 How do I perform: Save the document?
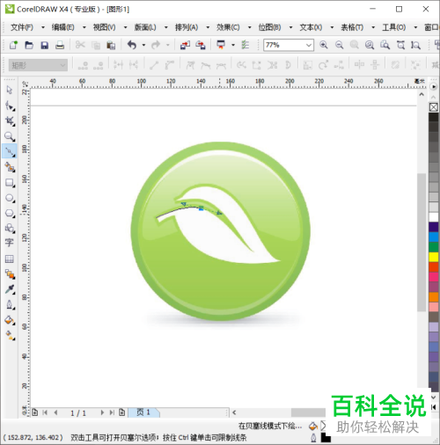tap(44, 45)
